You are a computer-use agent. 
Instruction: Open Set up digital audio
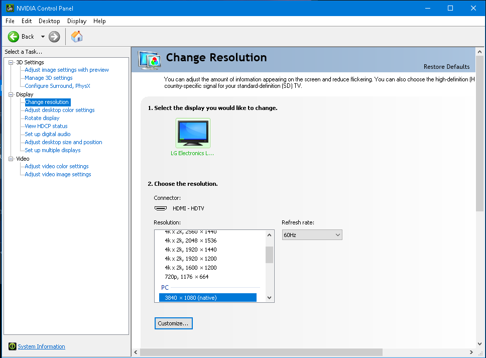coord(47,135)
